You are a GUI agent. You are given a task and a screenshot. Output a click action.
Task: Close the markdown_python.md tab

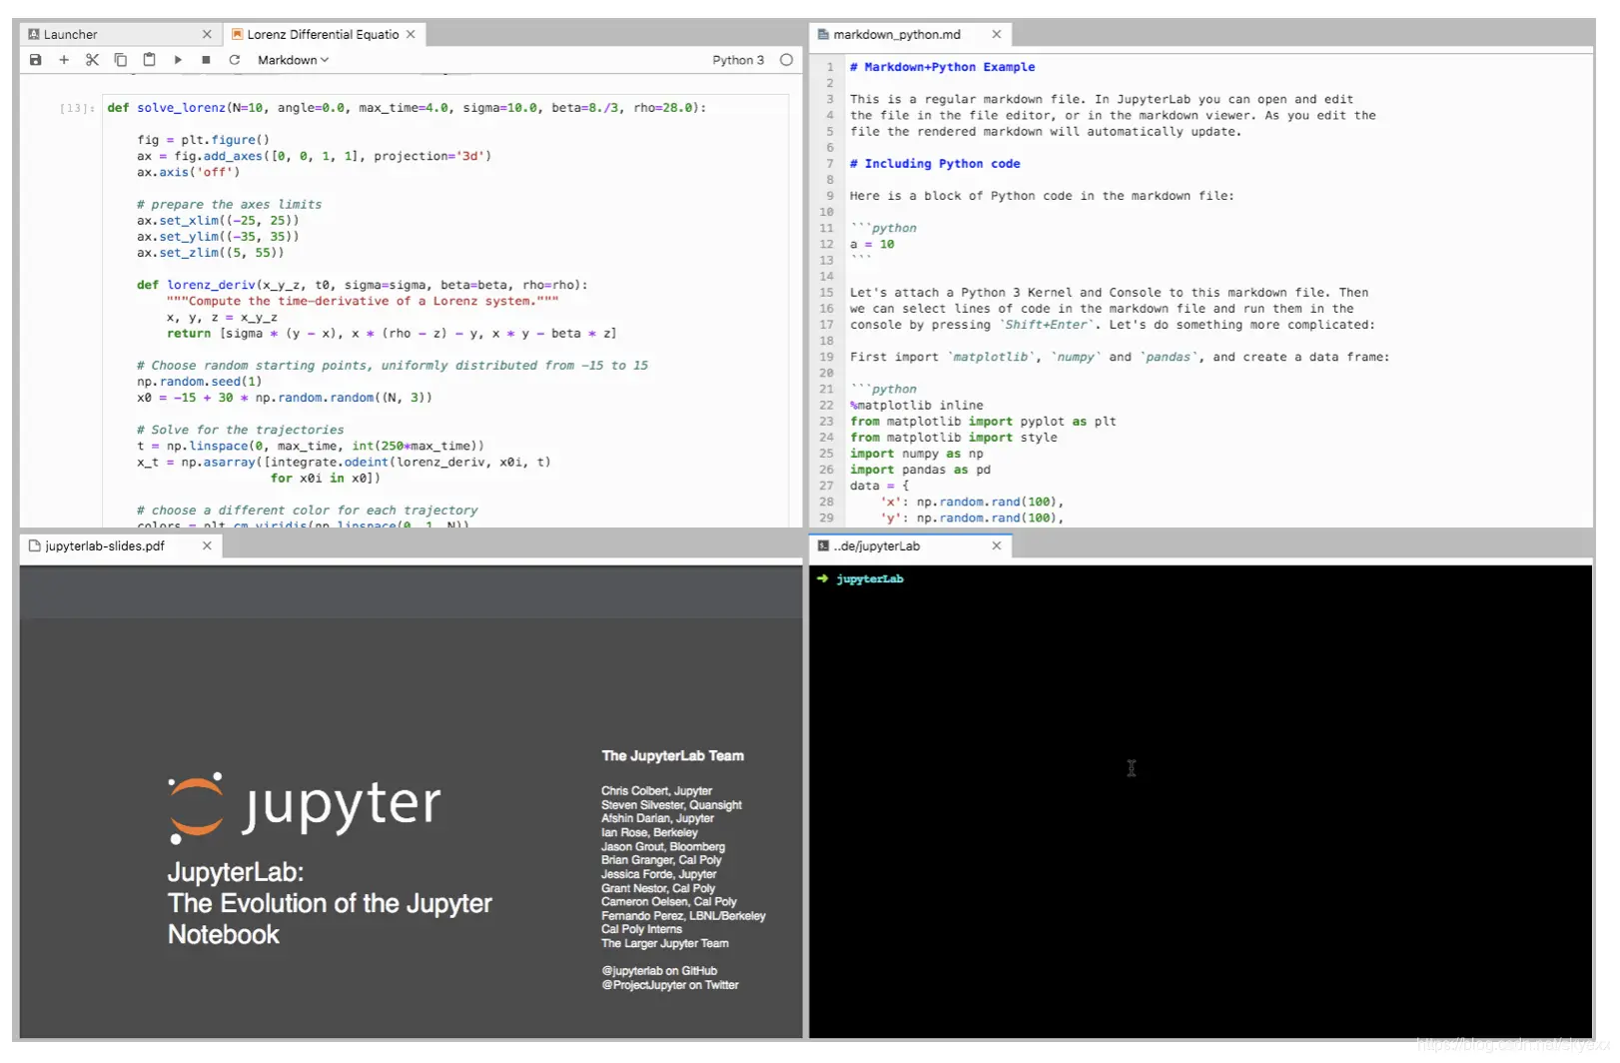997,34
